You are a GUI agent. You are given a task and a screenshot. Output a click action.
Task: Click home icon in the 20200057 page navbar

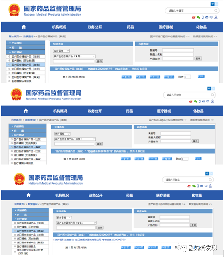point(24,27)
